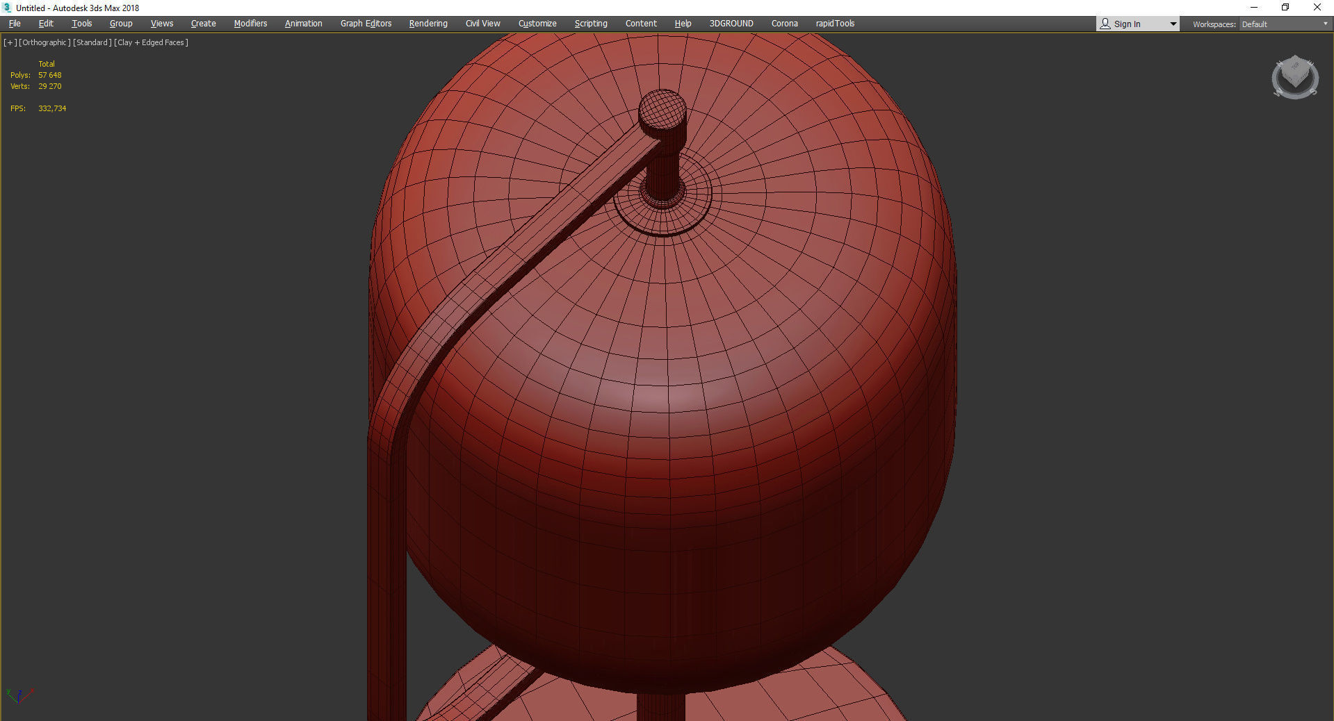Screen dimensions: 1334x721
Task: Open the File menu
Action: pyautogui.click(x=15, y=24)
